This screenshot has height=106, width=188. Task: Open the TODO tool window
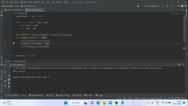click(50, 95)
